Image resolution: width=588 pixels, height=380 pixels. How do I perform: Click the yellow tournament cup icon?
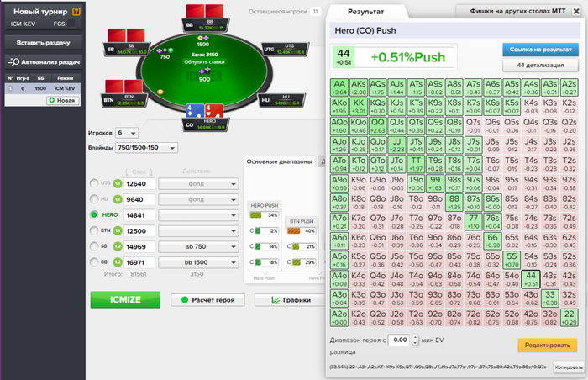click(x=76, y=12)
